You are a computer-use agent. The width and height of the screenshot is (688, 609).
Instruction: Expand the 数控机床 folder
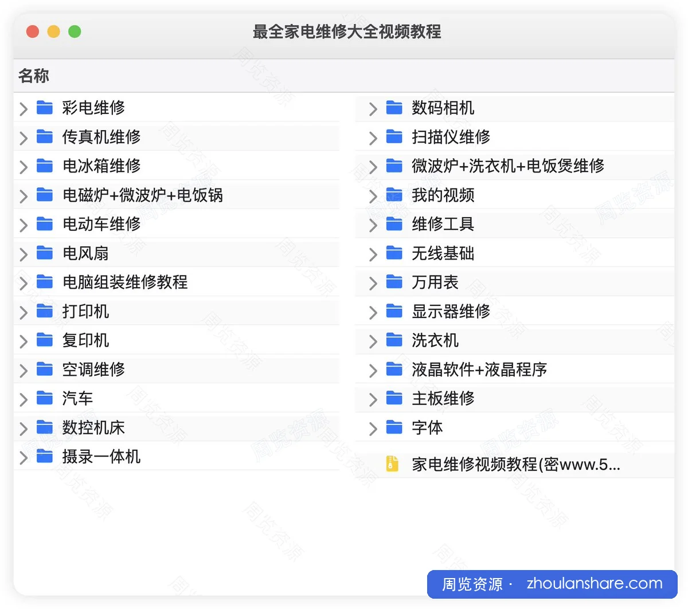24,429
